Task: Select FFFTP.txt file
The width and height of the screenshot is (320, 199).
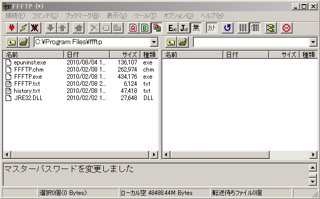Action: click(x=27, y=84)
